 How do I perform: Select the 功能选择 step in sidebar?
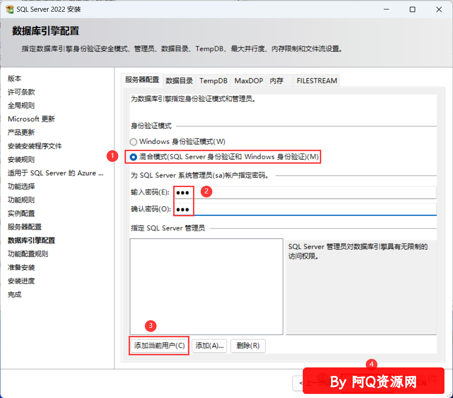pyautogui.click(x=21, y=187)
